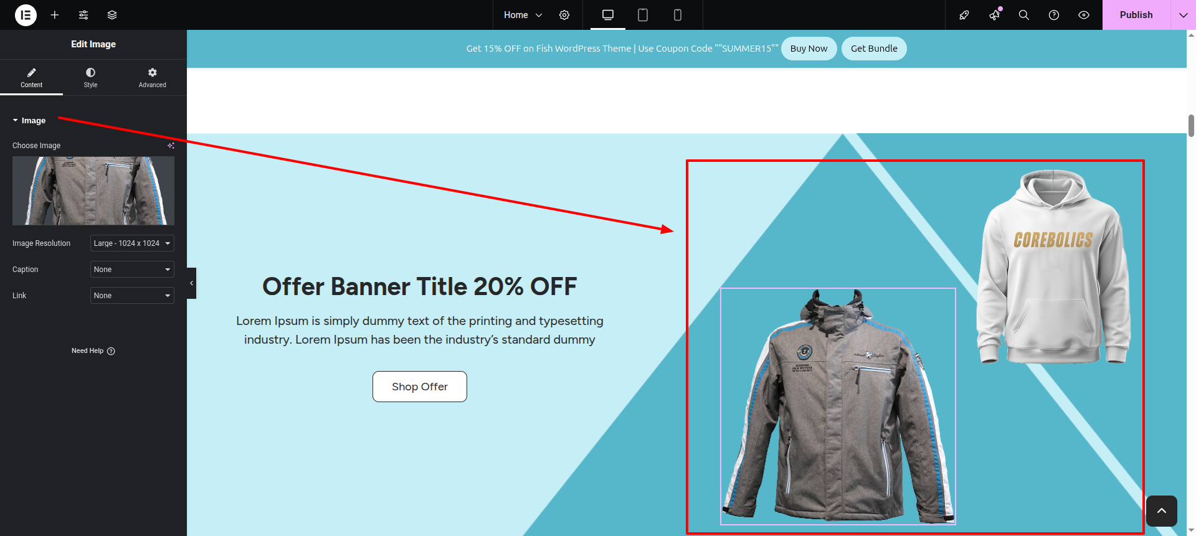This screenshot has height=536, width=1196.
Task: Toggle preview changes eye icon
Action: (1084, 15)
